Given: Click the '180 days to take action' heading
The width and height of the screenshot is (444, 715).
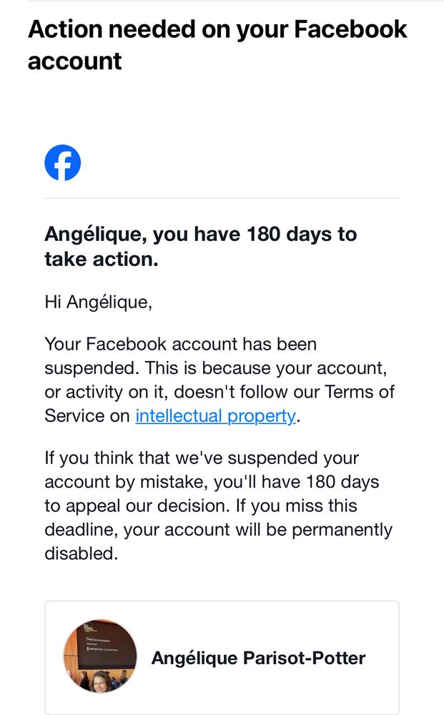Looking at the screenshot, I should (x=201, y=246).
